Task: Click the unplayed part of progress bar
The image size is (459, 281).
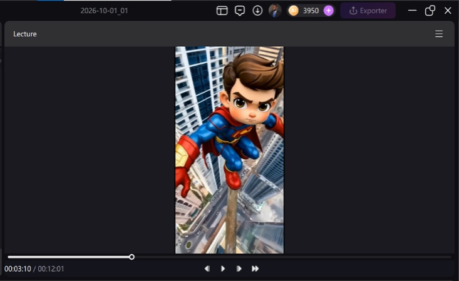Action: [292, 257]
